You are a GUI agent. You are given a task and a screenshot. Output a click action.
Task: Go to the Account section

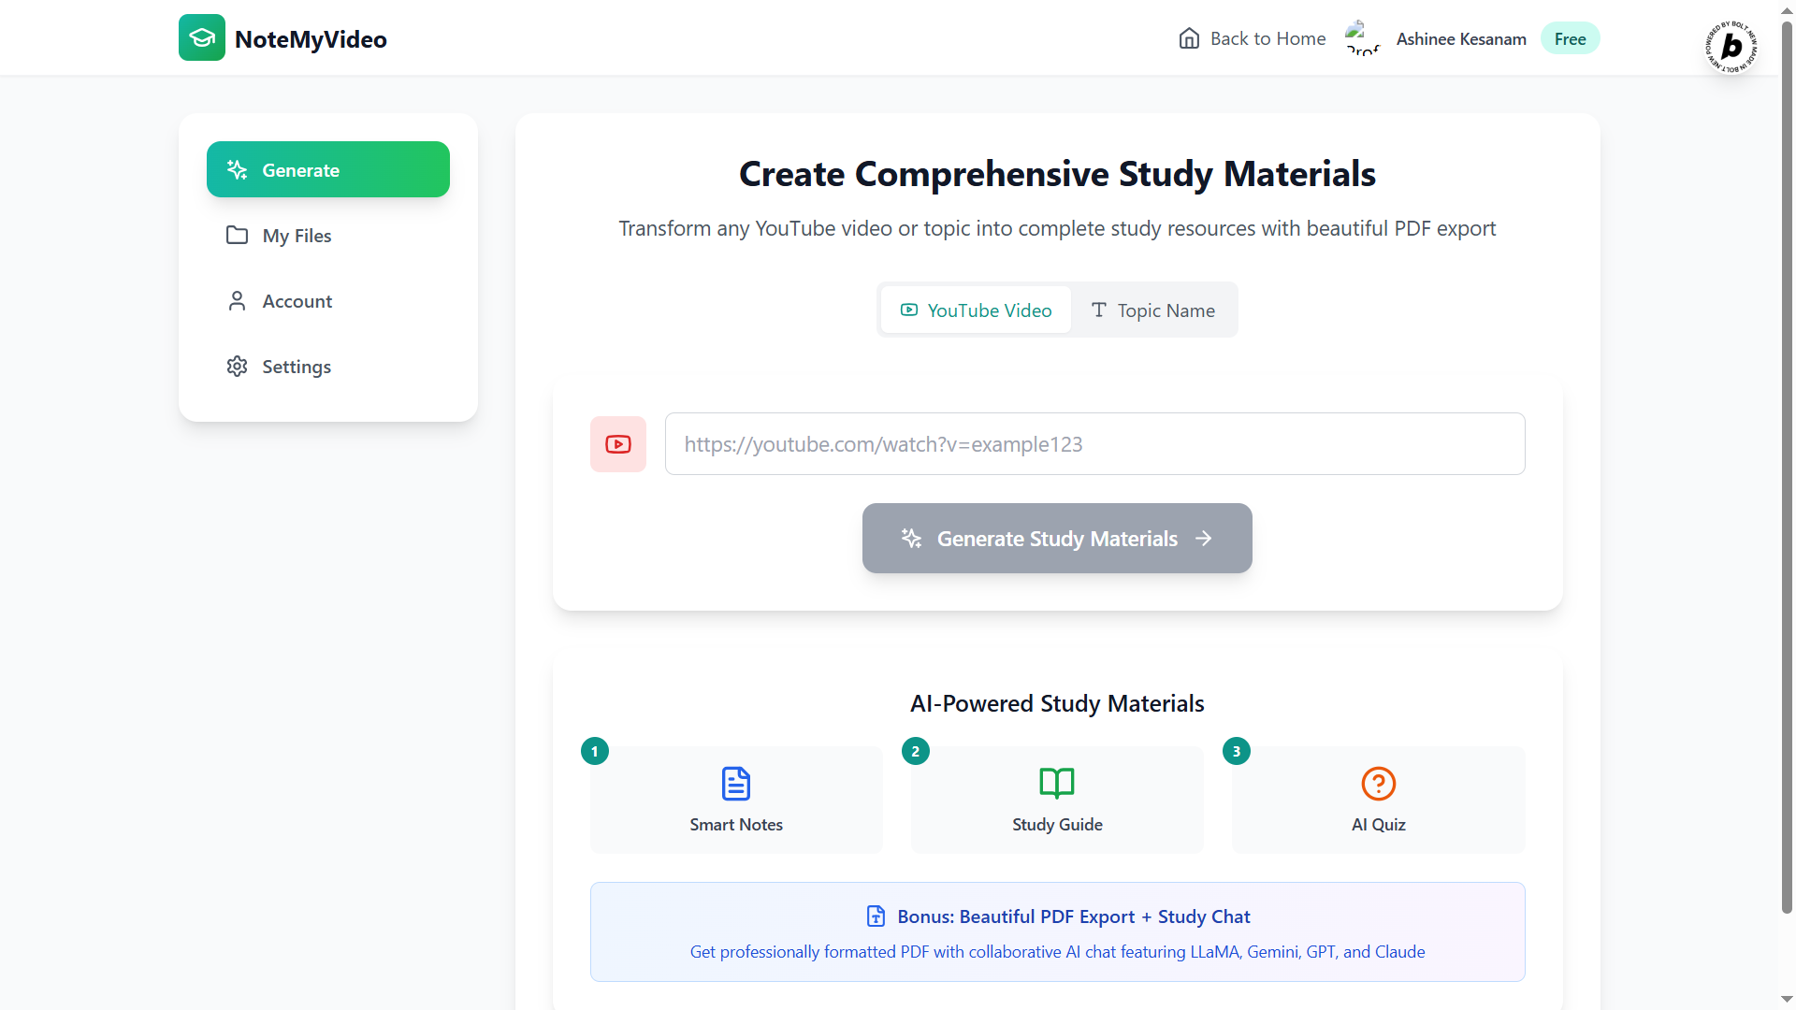[x=297, y=301]
